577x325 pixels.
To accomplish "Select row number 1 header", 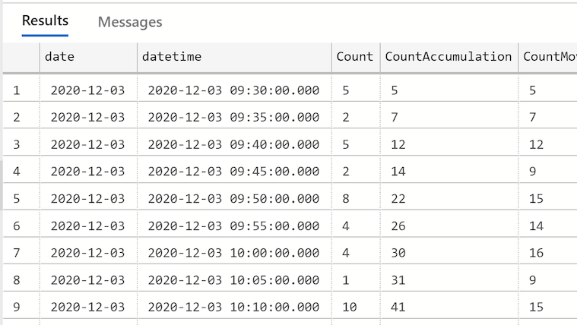I will [21, 90].
